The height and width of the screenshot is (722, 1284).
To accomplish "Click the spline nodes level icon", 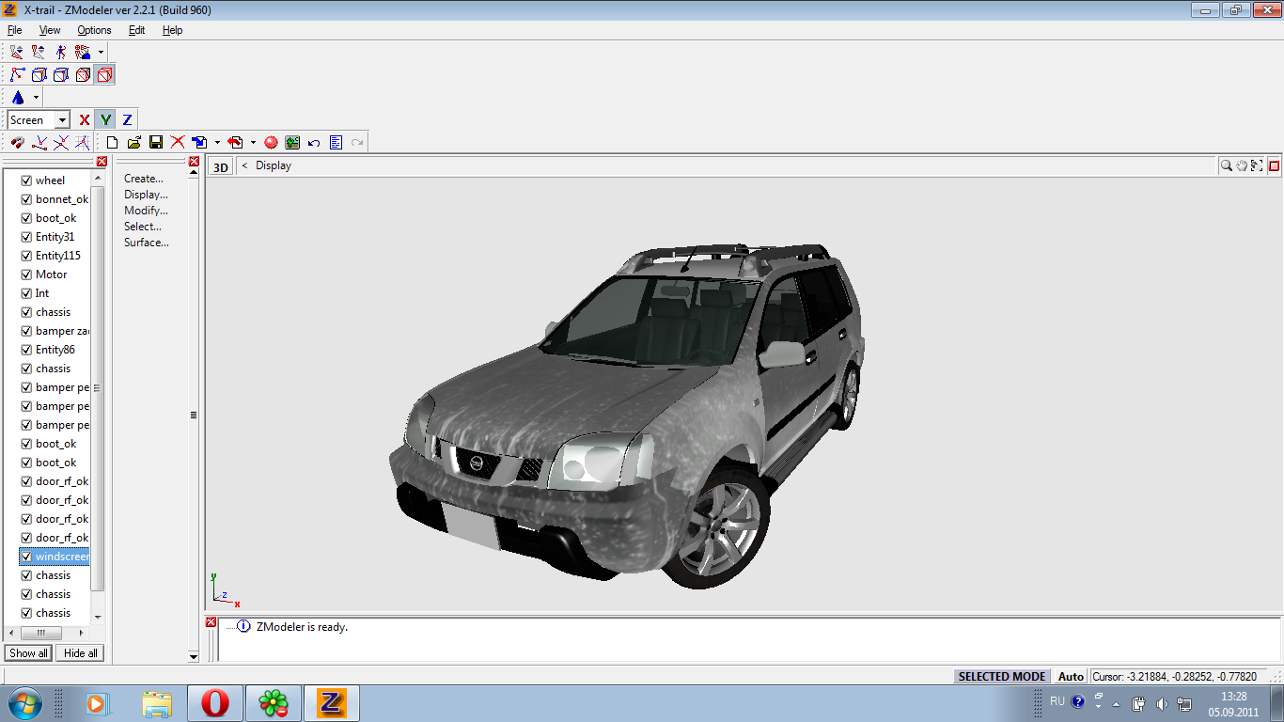I will [x=17, y=74].
